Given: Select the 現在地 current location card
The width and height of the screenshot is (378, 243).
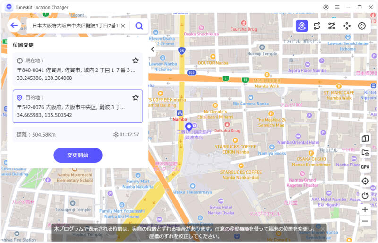Looking at the screenshot, I should click(x=77, y=69).
